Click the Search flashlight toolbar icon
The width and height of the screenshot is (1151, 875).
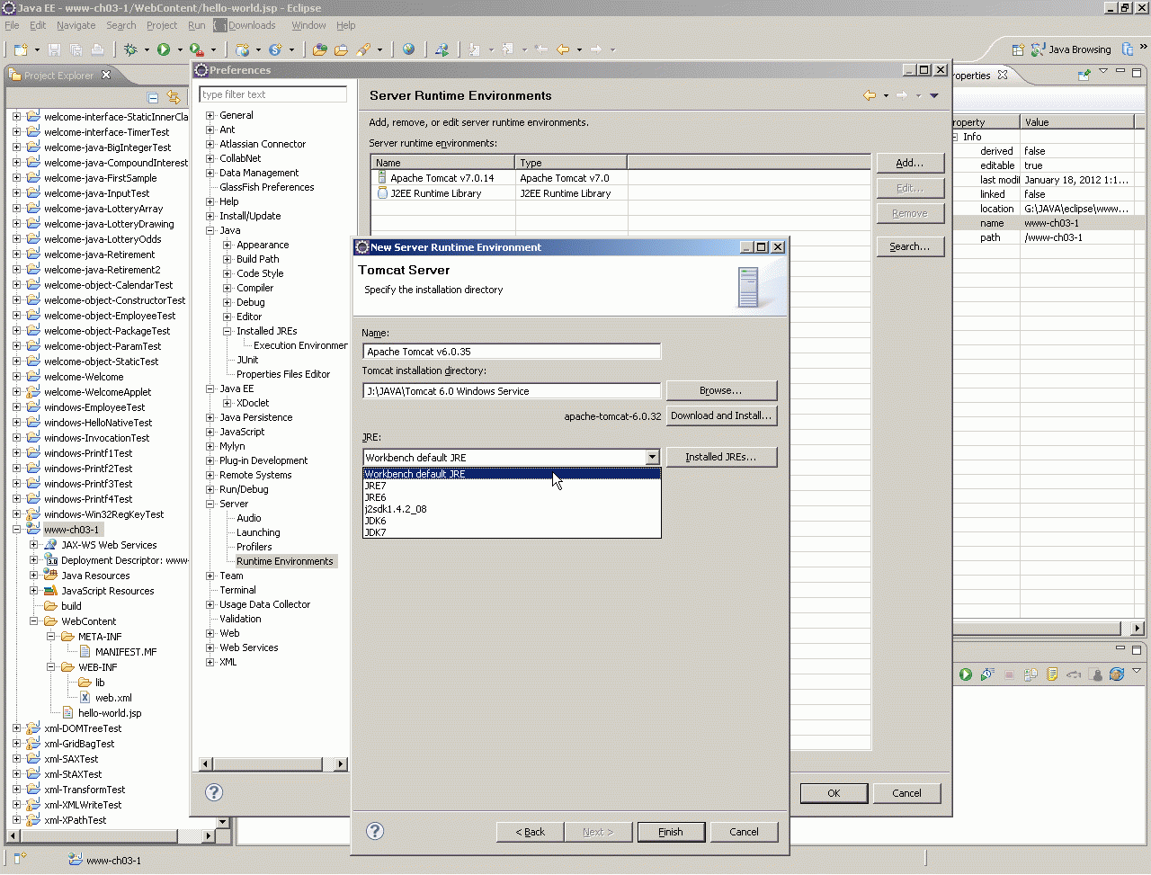[363, 49]
